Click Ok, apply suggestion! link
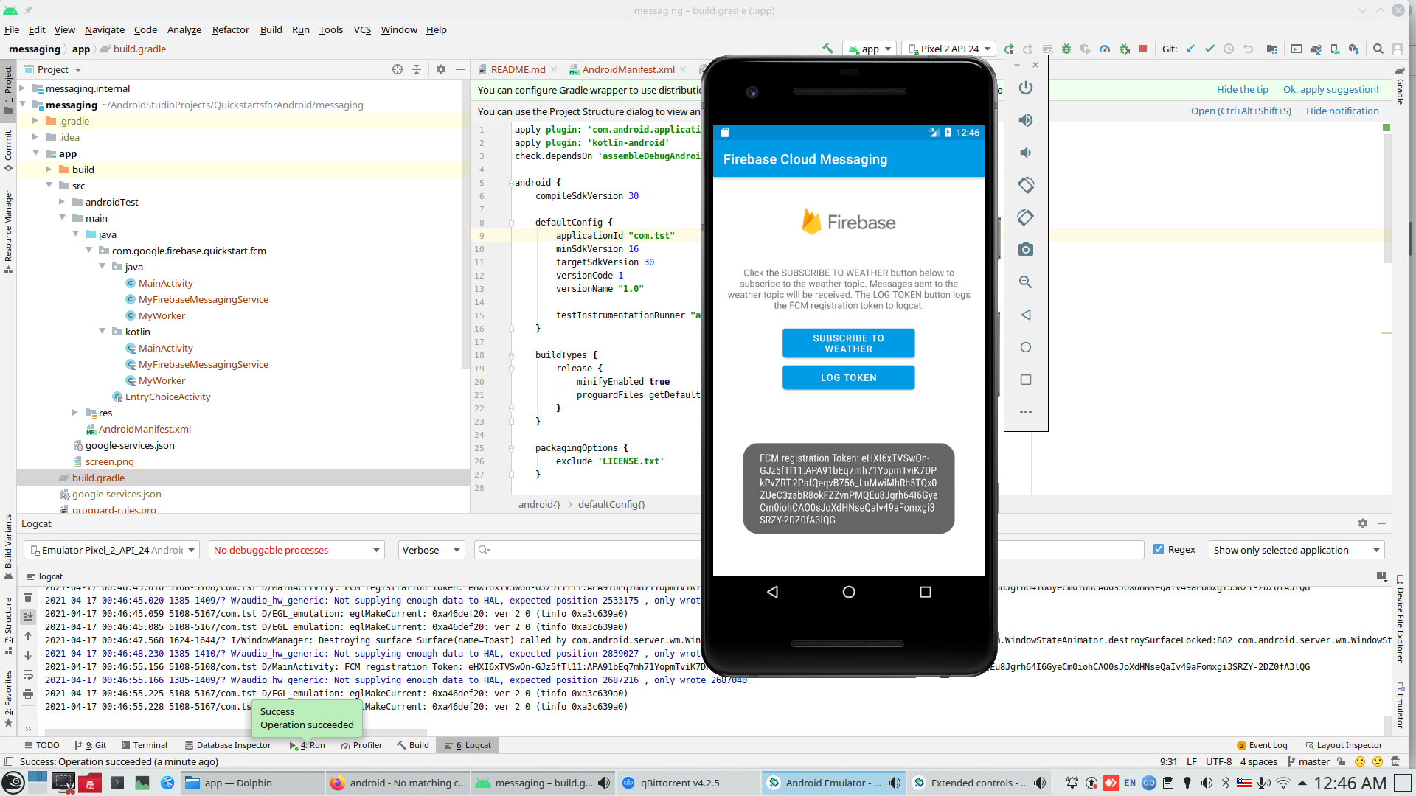 coord(1330,89)
